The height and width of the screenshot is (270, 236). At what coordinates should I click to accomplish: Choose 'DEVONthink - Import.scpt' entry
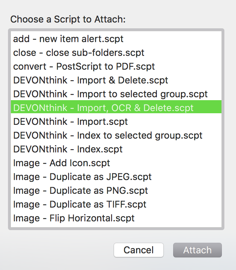point(116,122)
